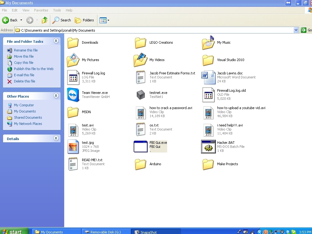Open the Tools menu
312x234 pixels.
57,10
